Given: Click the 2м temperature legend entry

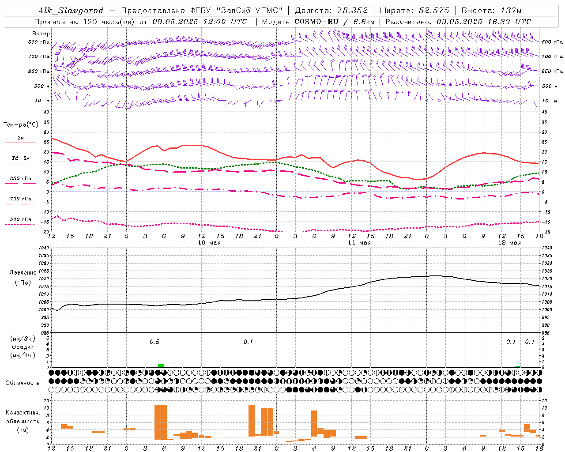Looking at the screenshot, I should coord(21,138).
